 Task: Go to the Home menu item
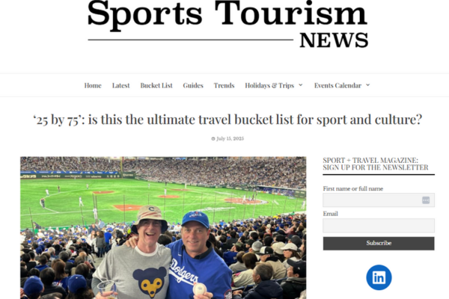pyautogui.click(x=93, y=85)
